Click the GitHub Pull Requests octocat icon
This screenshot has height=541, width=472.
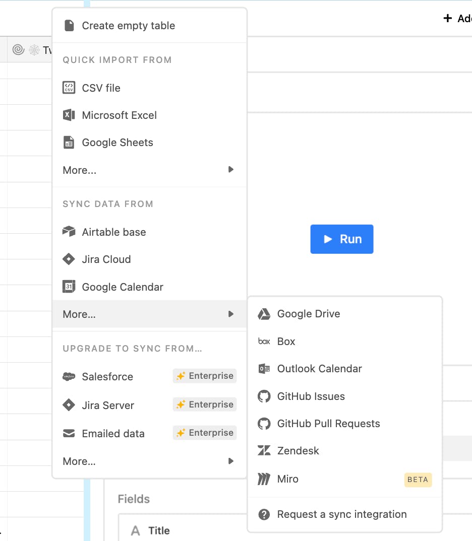coord(264,423)
